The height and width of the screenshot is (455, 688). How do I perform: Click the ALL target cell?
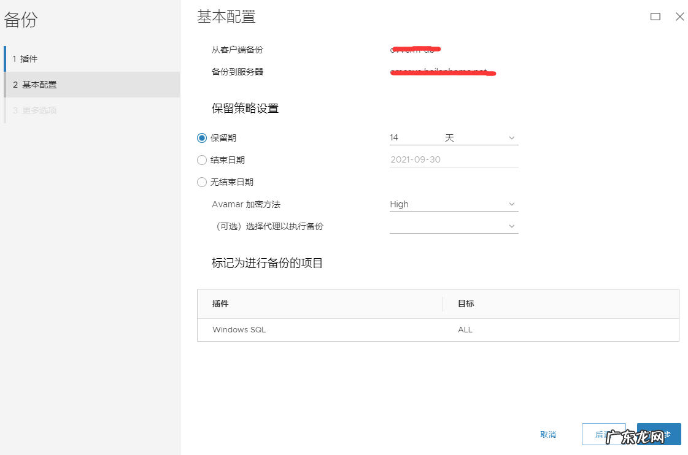pos(465,329)
